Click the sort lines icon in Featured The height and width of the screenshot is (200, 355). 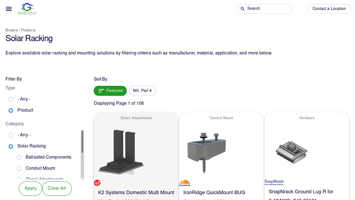[x=101, y=91]
